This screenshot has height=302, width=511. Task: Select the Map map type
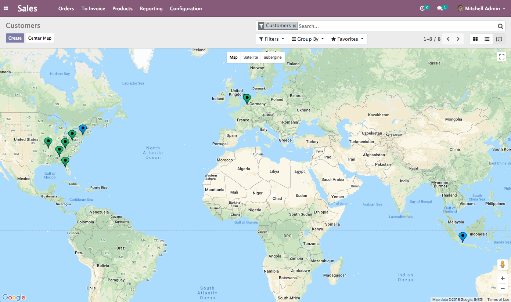click(234, 57)
